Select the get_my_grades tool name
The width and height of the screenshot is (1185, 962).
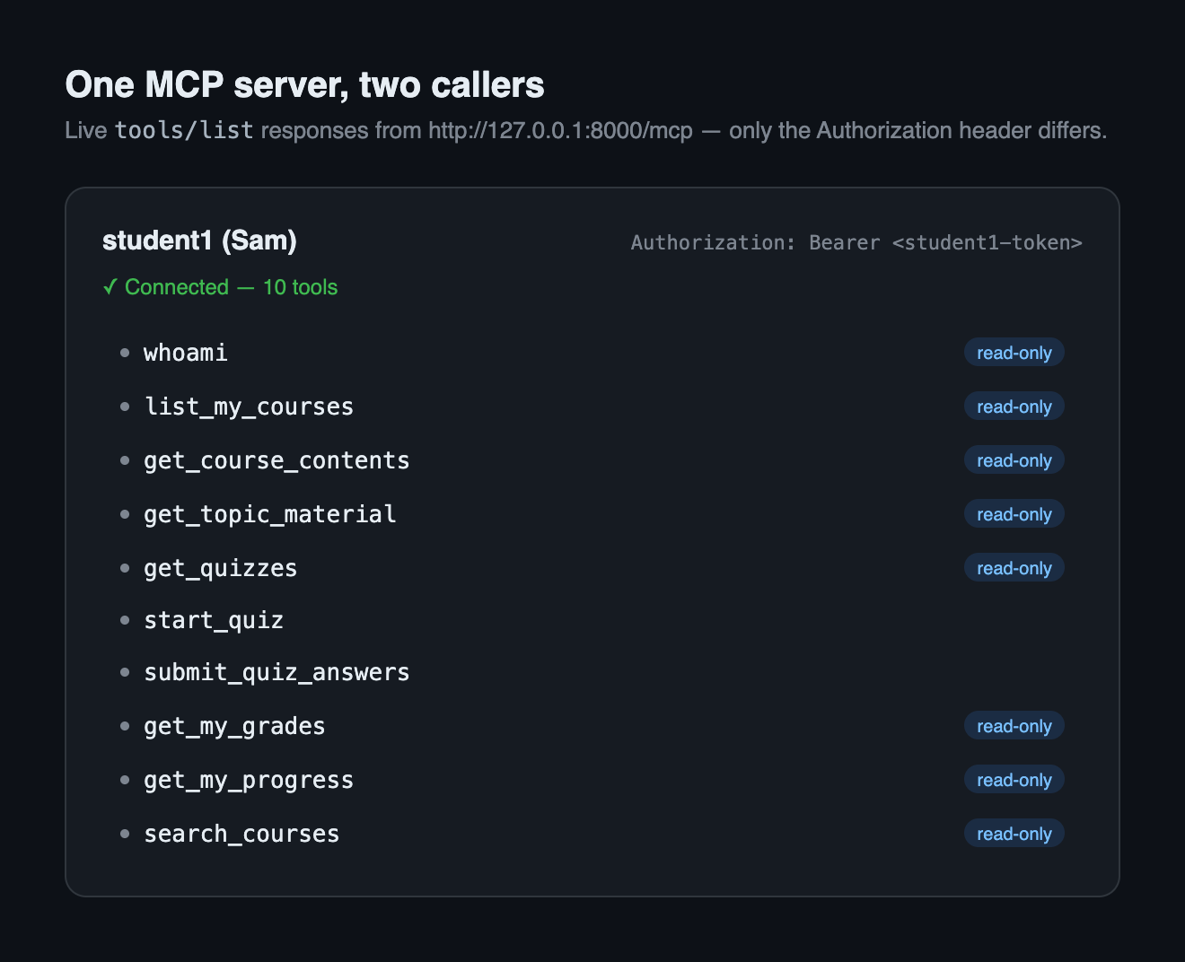pos(234,726)
